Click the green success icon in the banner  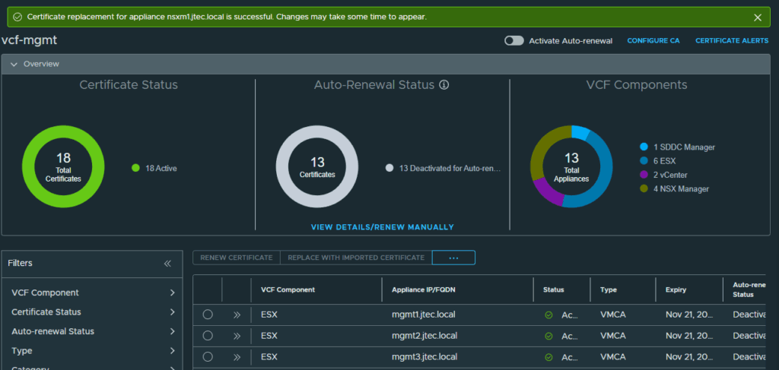pyautogui.click(x=17, y=17)
